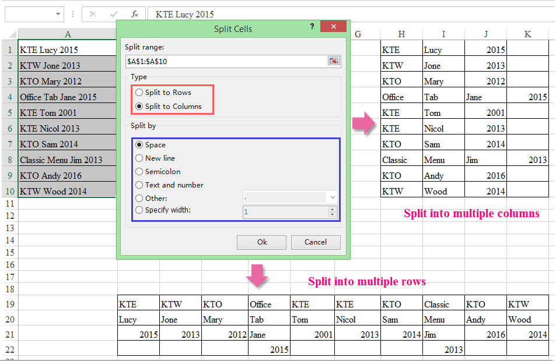Click cell 'Nicol' in row 20
The width and height of the screenshot is (556, 361).
click(x=358, y=319)
